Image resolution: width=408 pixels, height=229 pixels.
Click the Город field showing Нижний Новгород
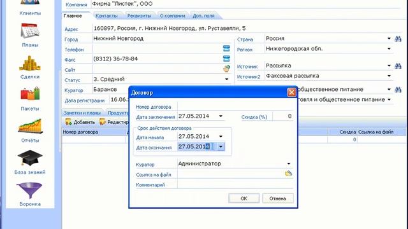[161, 39]
